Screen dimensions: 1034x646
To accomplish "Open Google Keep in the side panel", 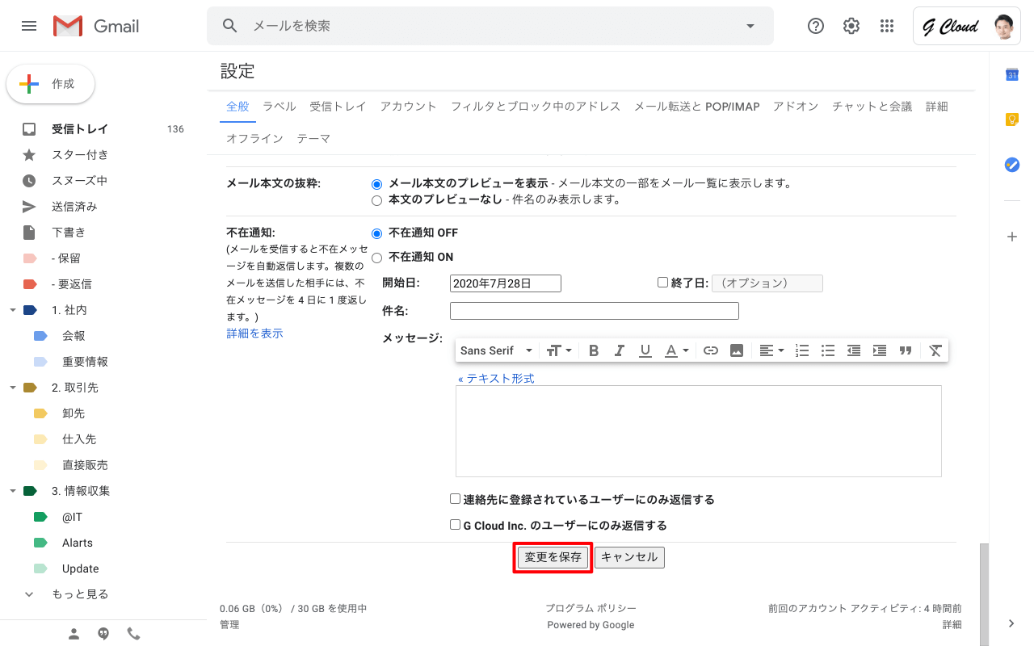I will (1011, 120).
